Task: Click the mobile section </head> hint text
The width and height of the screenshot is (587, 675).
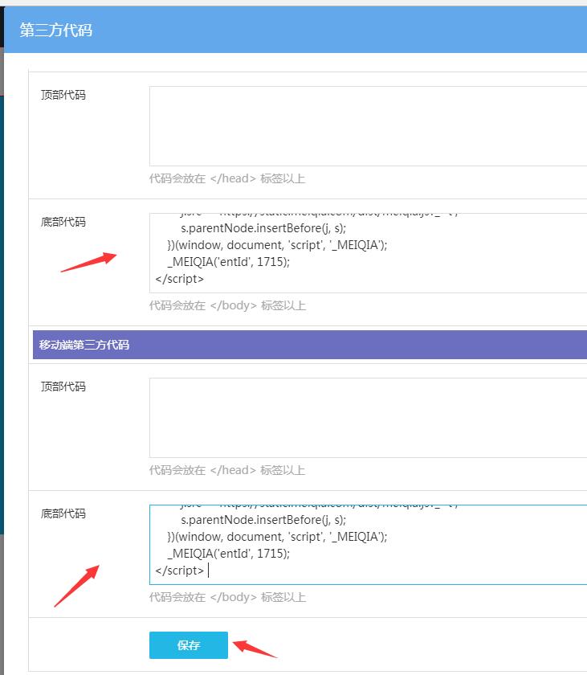Action: [x=227, y=469]
